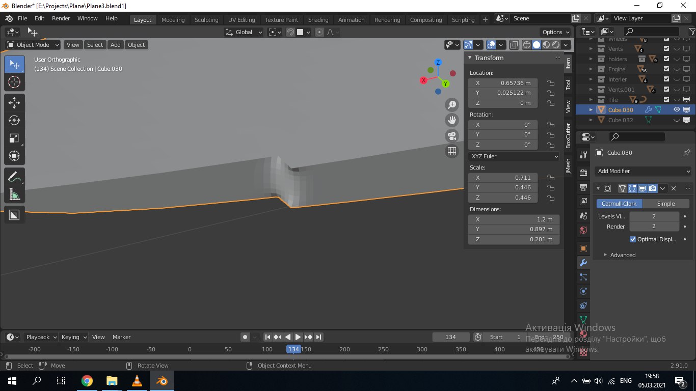Select Simple subdivision type
This screenshot has height=391, width=696.
[x=665, y=204]
